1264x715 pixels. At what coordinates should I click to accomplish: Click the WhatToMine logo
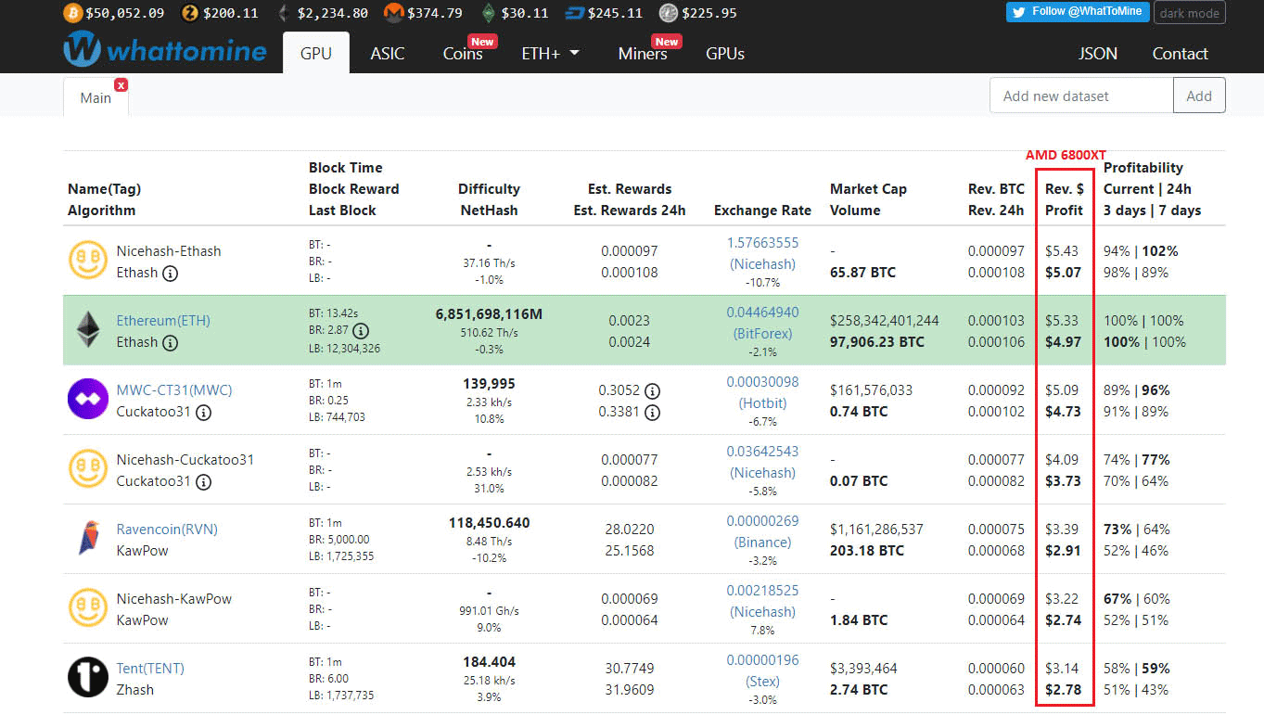coord(165,50)
